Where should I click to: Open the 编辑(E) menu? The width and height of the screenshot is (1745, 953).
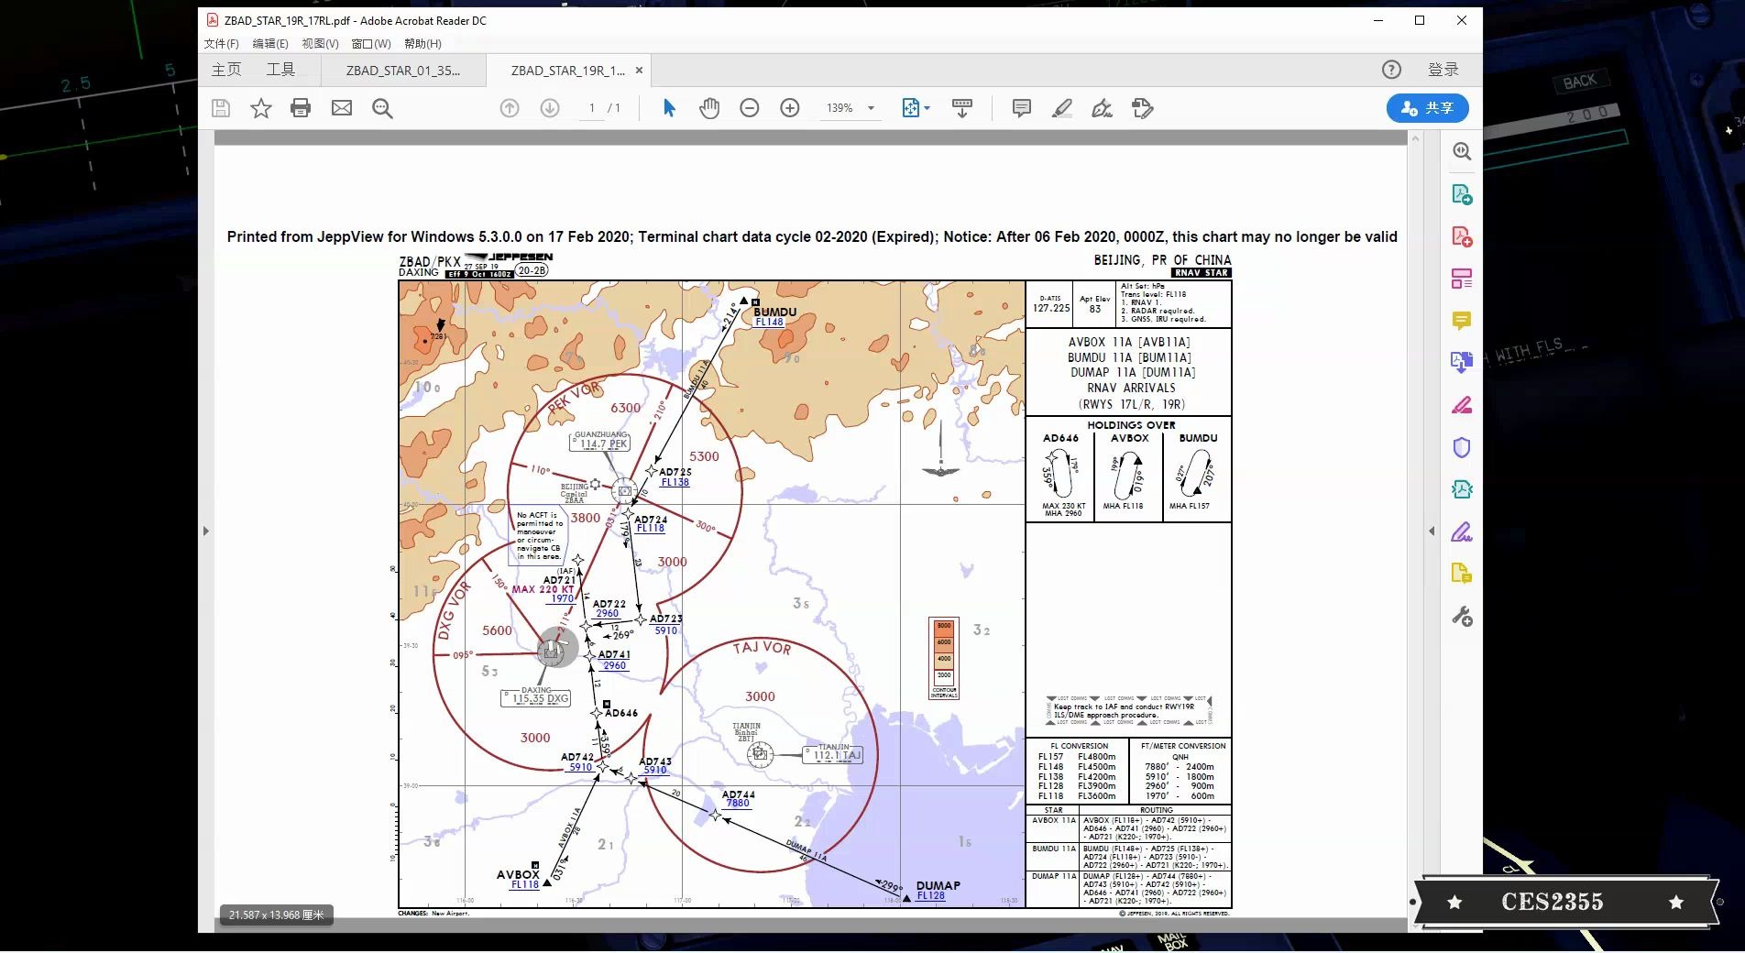[270, 43]
